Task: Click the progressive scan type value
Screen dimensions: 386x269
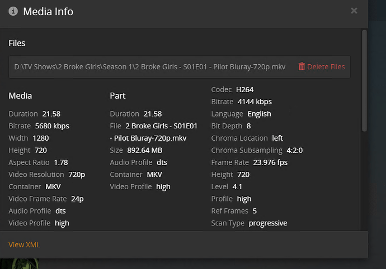Action: pos(268,223)
